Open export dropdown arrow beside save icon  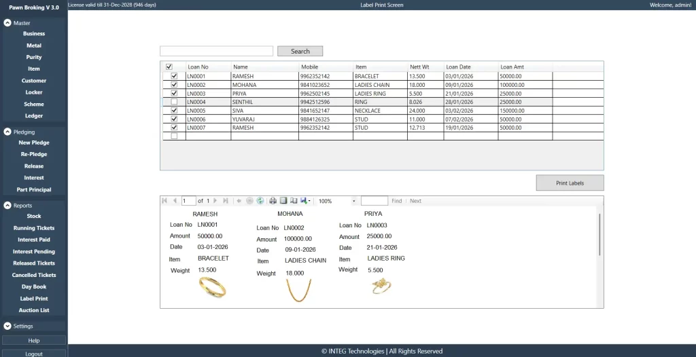[309, 201]
